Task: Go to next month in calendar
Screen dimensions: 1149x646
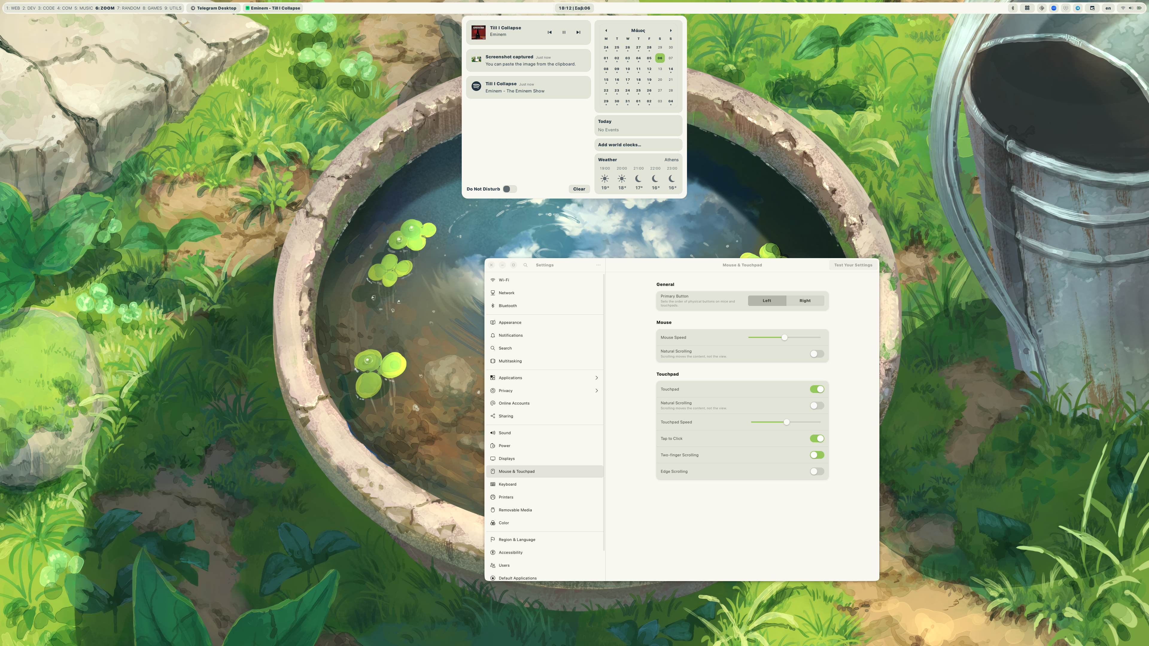Action: 670,30
